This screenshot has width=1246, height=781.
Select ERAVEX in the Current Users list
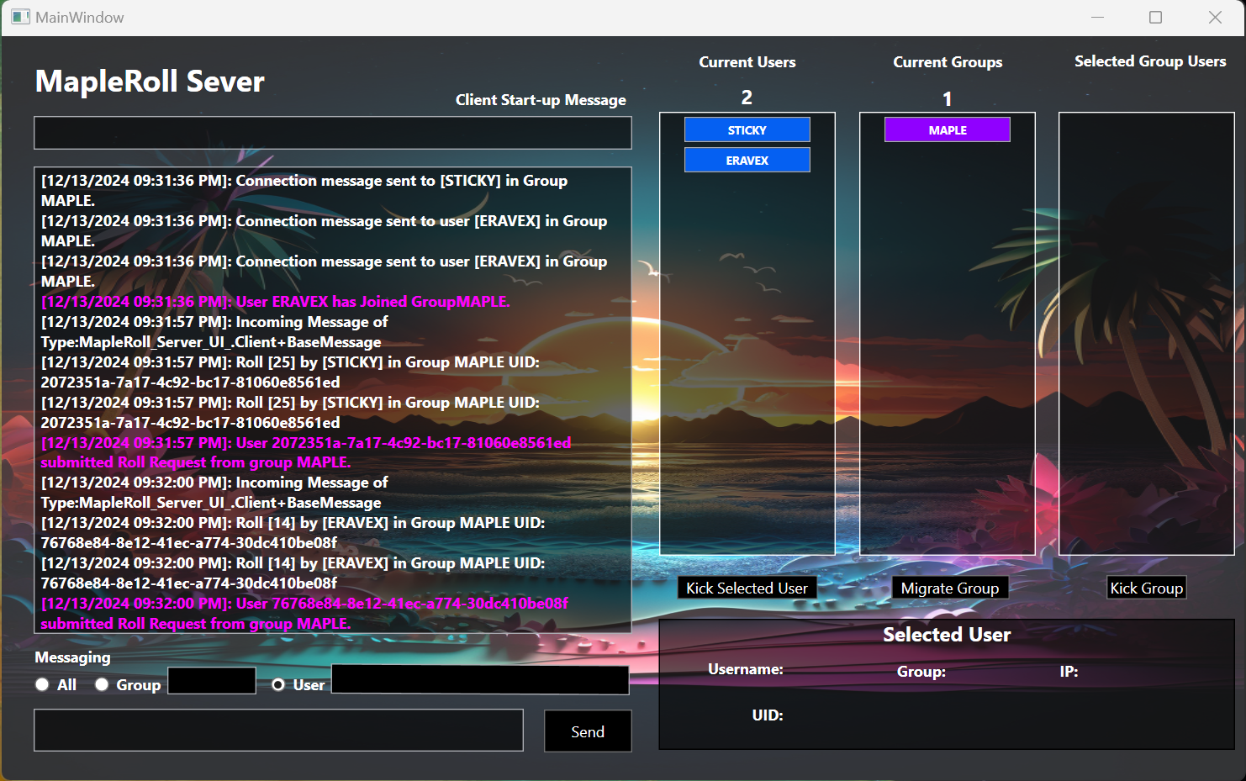click(747, 160)
